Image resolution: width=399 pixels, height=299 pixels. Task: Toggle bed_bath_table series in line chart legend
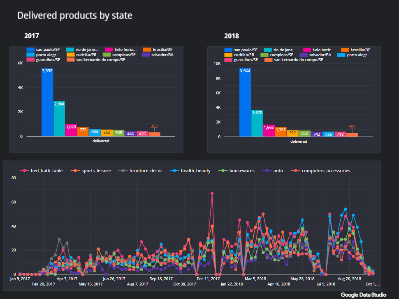click(x=46, y=171)
